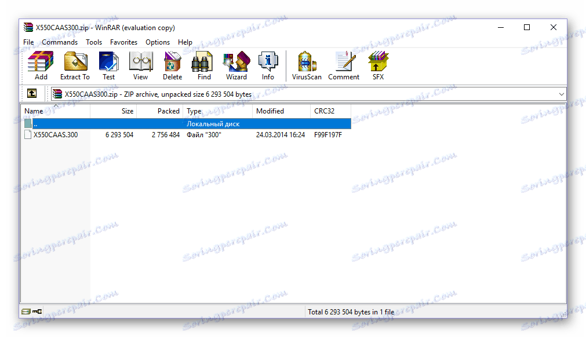Viewport: 586px width, 337px height.
Task: Sort by Modified column header
Action: 282,111
